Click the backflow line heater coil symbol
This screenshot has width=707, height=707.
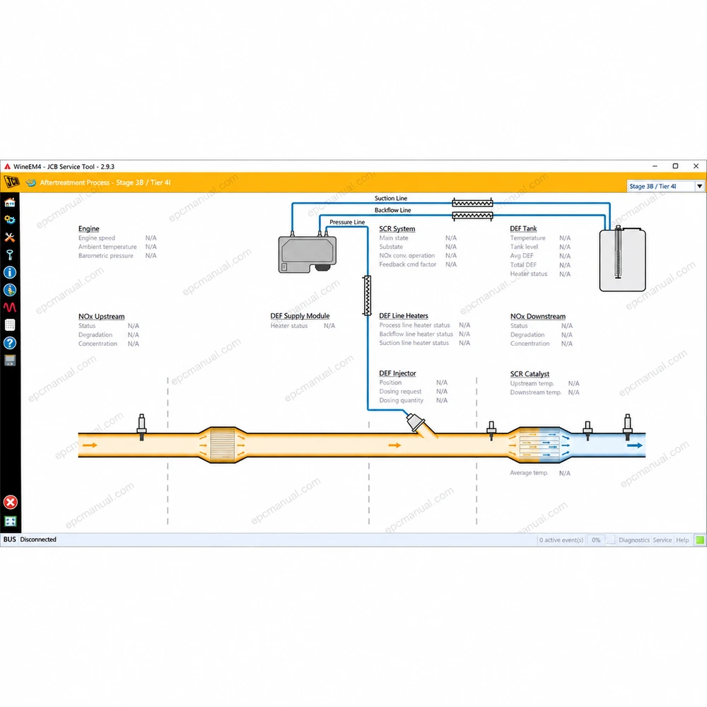[x=472, y=216]
